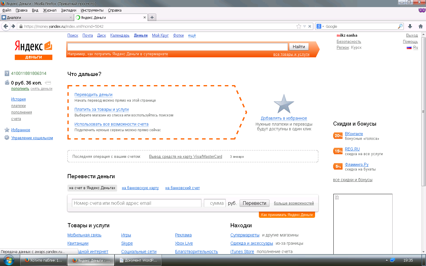426x266 pixels.
Task: Close the Диалоги tab
Action: pos(71,17)
